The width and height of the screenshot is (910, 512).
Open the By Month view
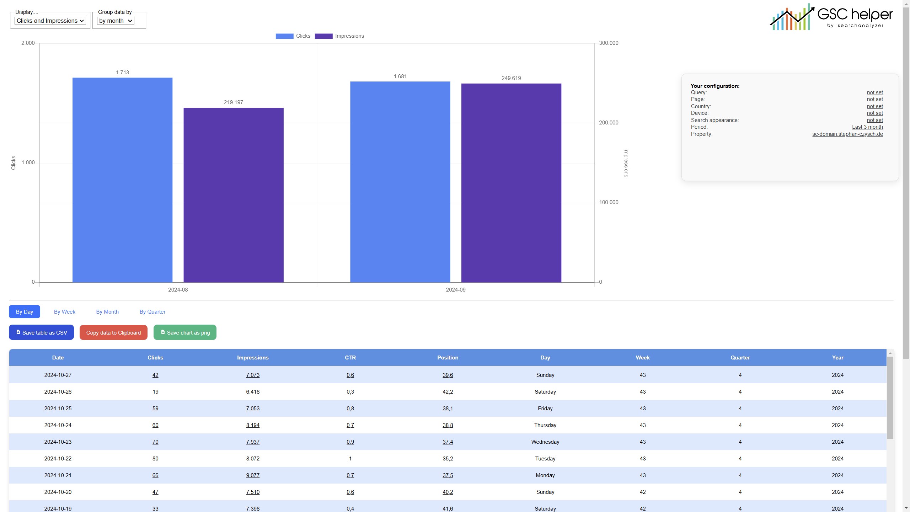click(x=107, y=311)
